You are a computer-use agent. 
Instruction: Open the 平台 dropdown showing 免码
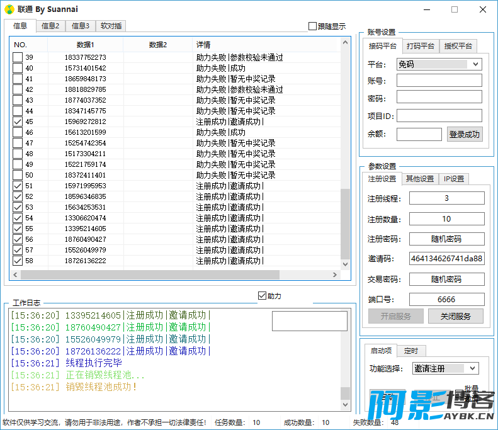[439, 64]
